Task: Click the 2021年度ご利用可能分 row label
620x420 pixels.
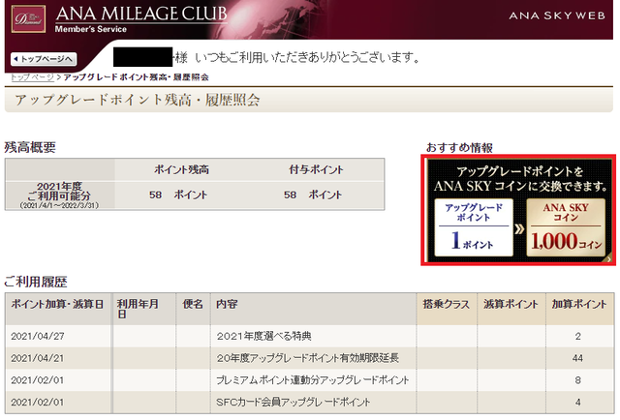Action: tap(59, 195)
